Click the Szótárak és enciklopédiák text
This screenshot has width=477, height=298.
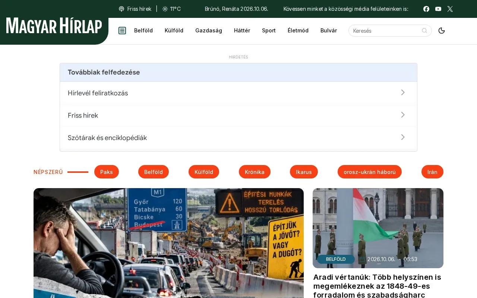pyautogui.click(x=107, y=138)
